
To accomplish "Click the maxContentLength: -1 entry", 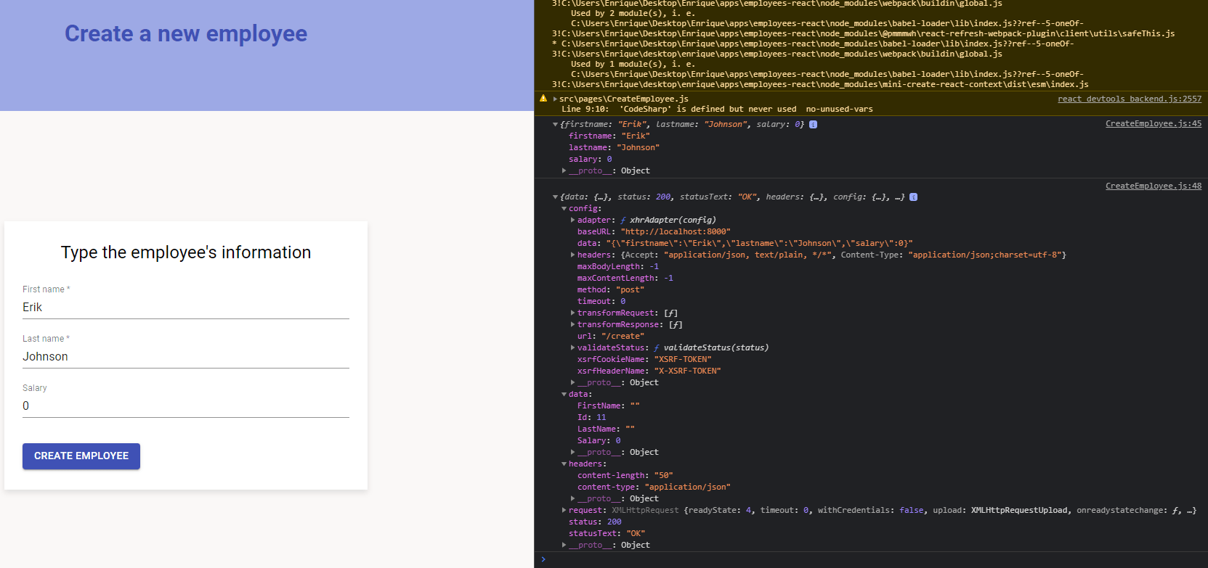I will pos(625,279).
